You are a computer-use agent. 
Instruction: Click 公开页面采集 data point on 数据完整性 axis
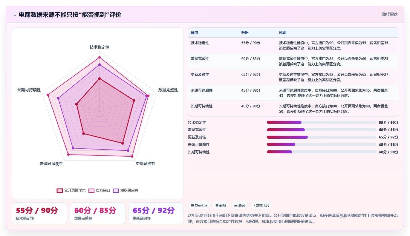coord(134,100)
